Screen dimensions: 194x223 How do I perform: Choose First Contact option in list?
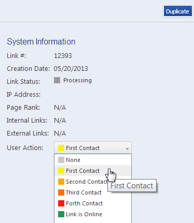(93, 171)
